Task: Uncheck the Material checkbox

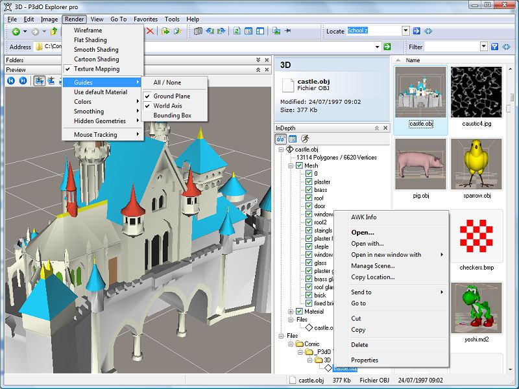Action: [300, 311]
